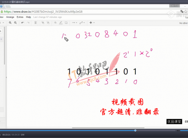Screen dimensions: 188x138
Task: Click the Last change 67 minutes ago text
Action: pyautogui.click(x=48, y=17)
